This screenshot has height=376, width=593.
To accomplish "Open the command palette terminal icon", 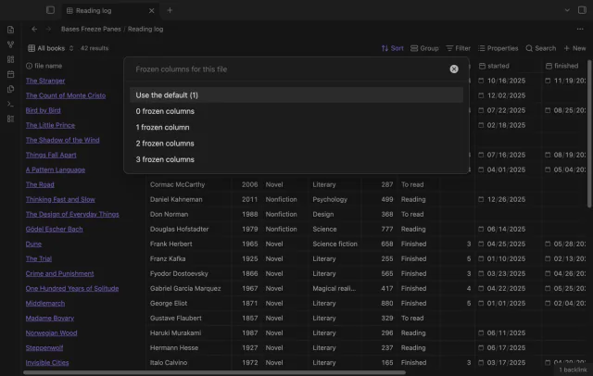I will [x=10, y=104].
